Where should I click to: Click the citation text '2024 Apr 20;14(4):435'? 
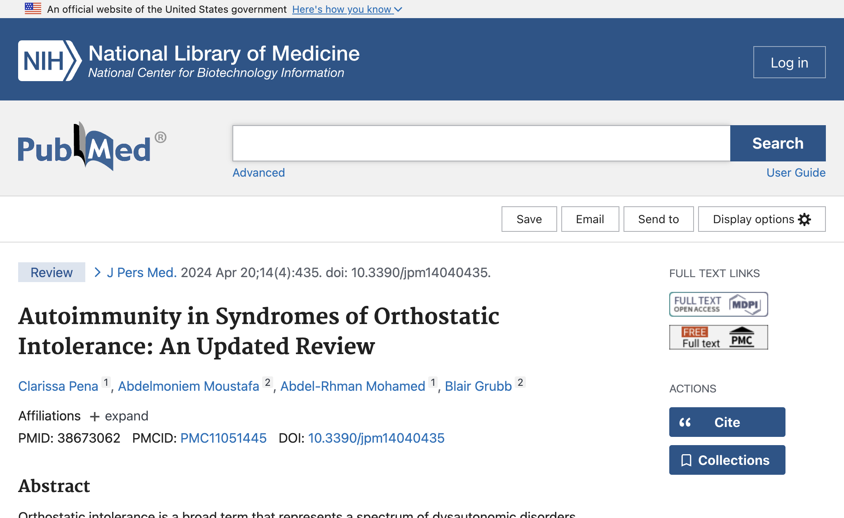[251, 273]
